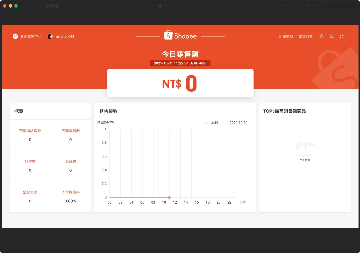
Task: Click the red data point on chart
Action: click(x=169, y=198)
